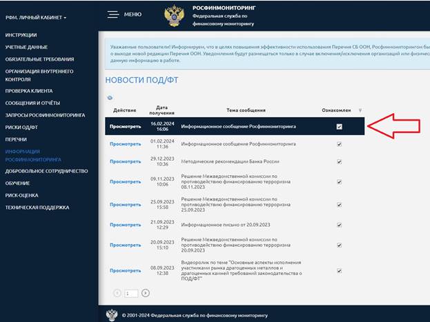The width and height of the screenshot is (430, 322).
Task: Click the refresh icon above news table
Action: coord(110,97)
